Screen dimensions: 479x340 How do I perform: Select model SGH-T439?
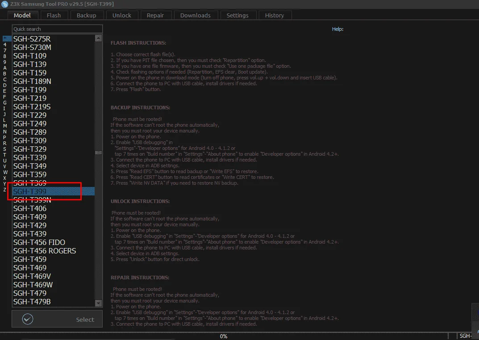click(x=54, y=234)
